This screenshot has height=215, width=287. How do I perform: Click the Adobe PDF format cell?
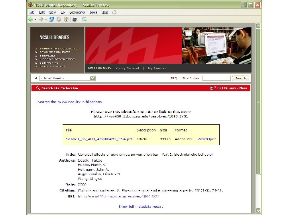pyautogui.click(x=184, y=139)
